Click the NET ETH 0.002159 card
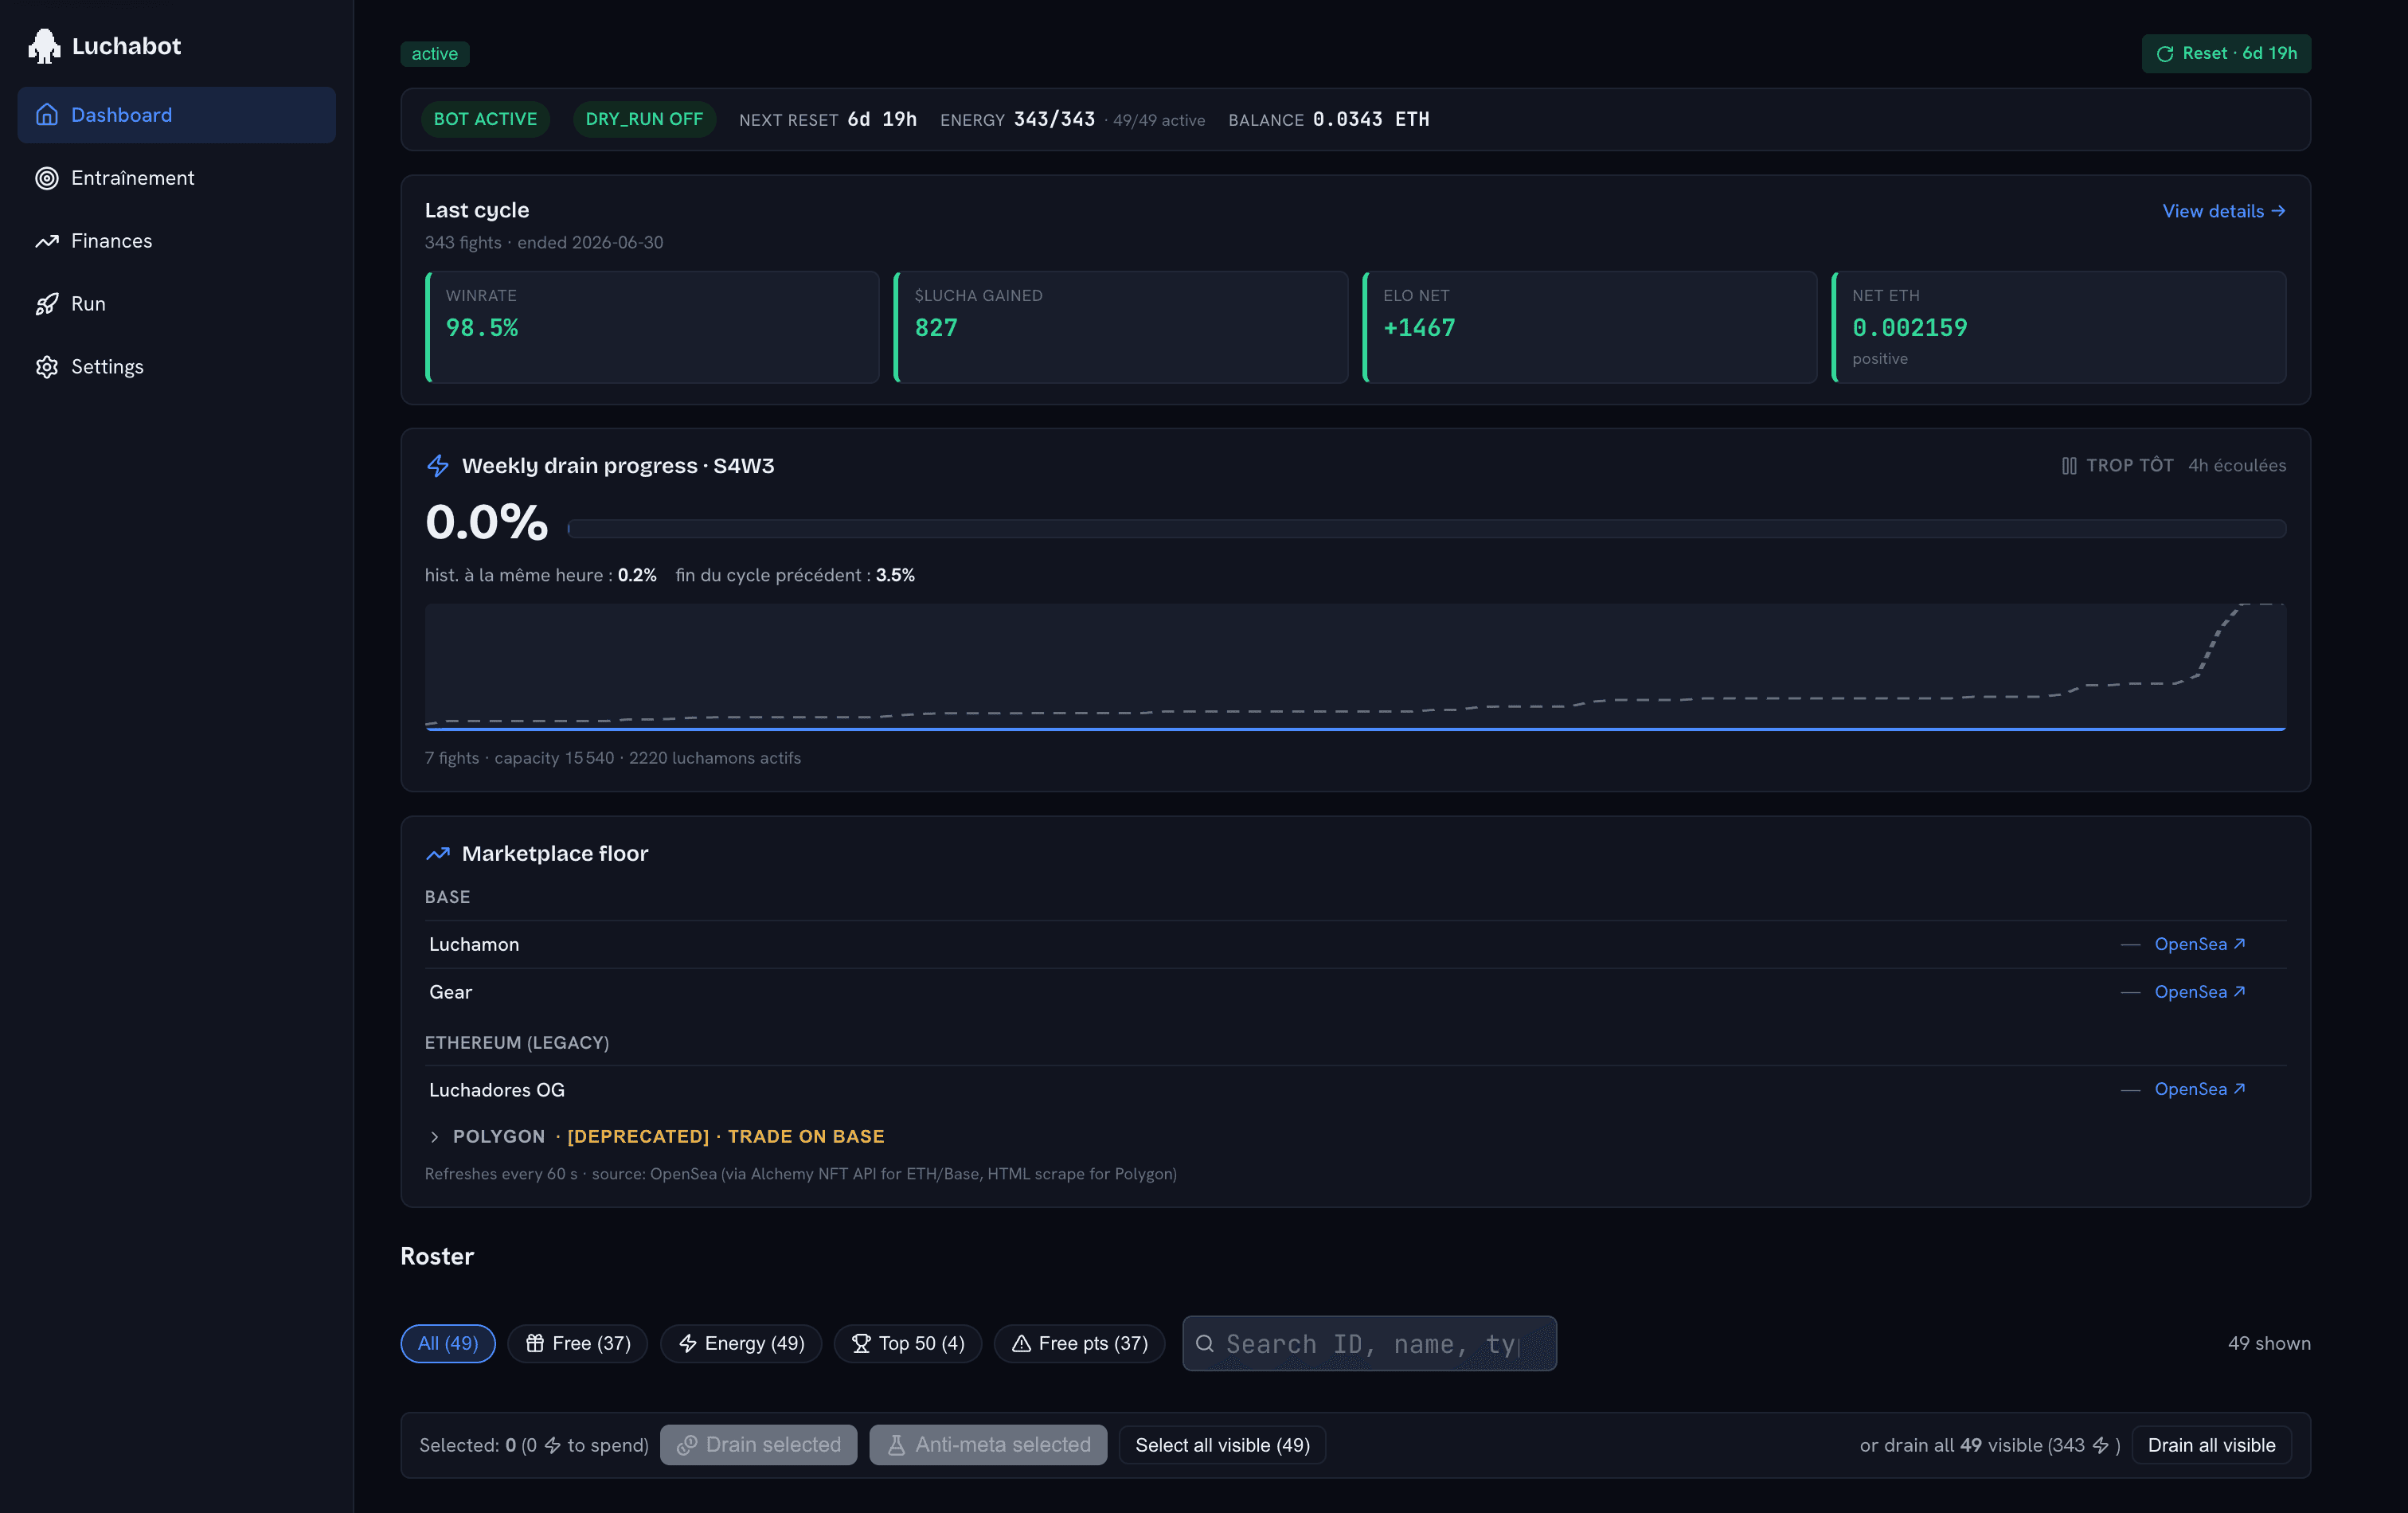The image size is (2408, 1513). pyautogui.click(x=2058, y=327)
